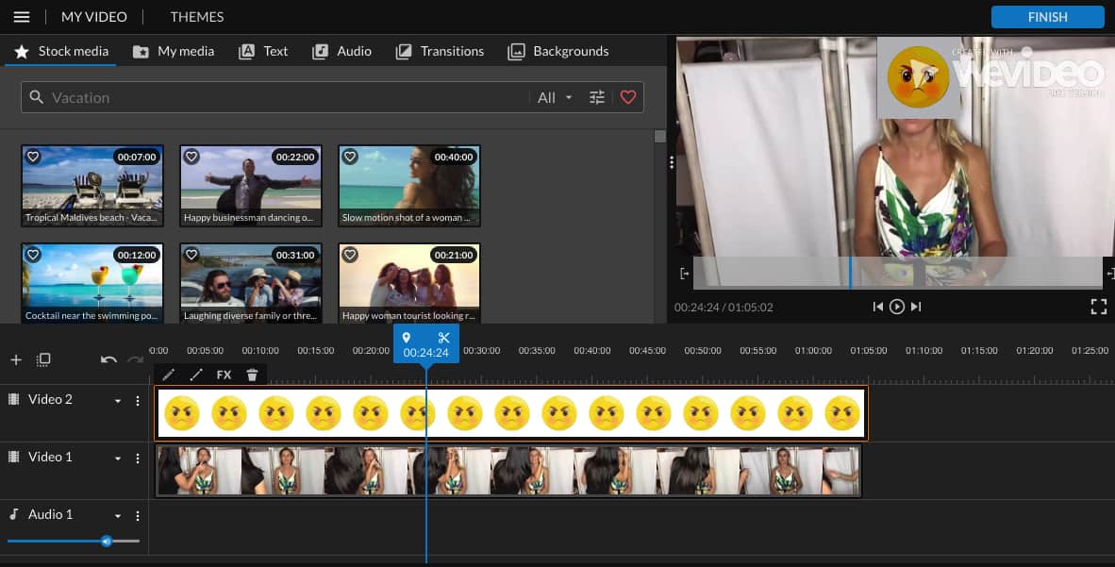The image size is (1115, 567).
Task: Select the Happy businessman dancing stock clip
Action: [x=250, y=185]
